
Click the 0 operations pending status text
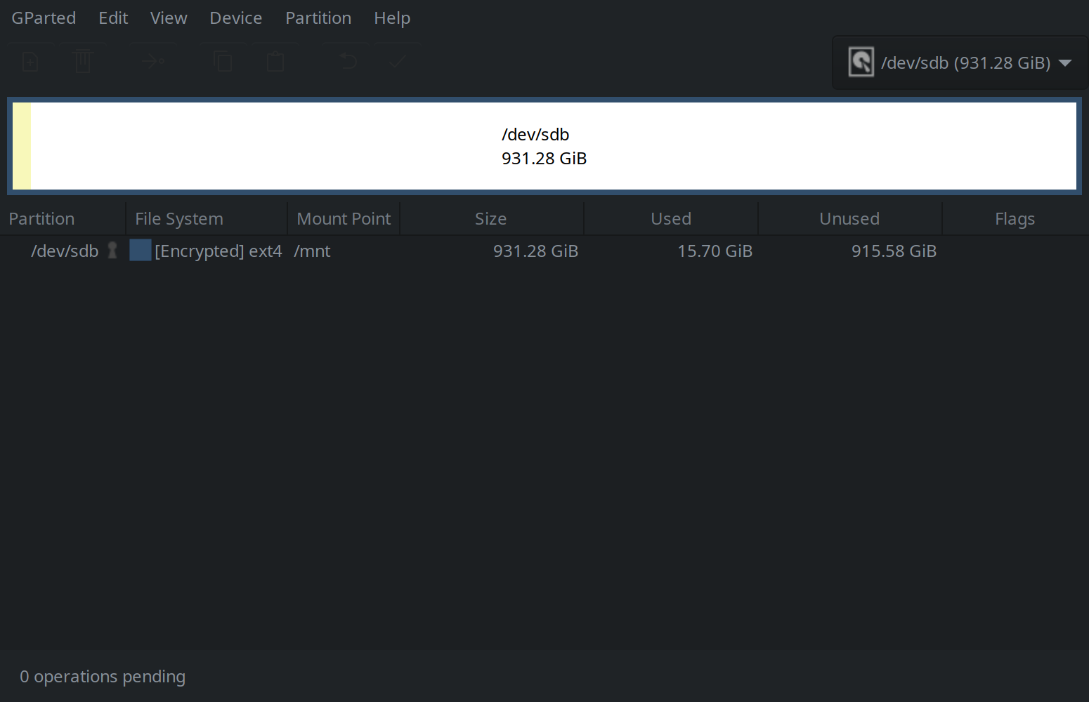pyautogui.click(x=103, y=677)
